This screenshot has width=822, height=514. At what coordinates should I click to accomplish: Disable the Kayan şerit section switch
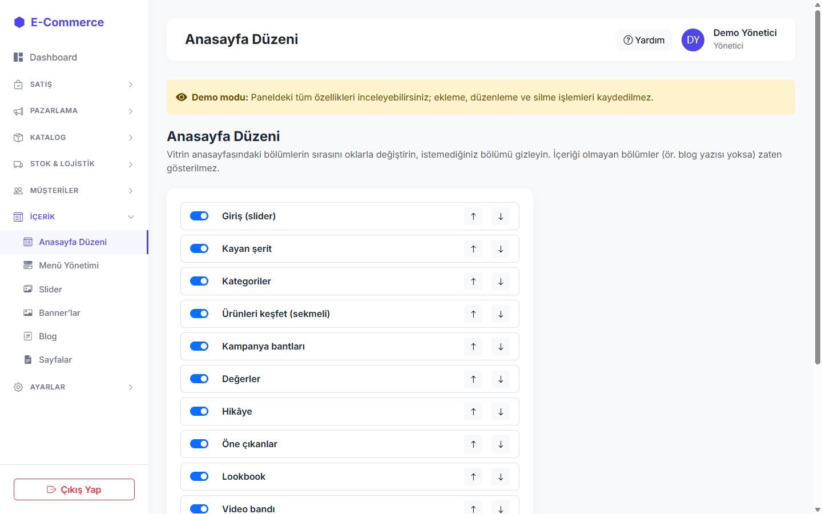[199, 248]
